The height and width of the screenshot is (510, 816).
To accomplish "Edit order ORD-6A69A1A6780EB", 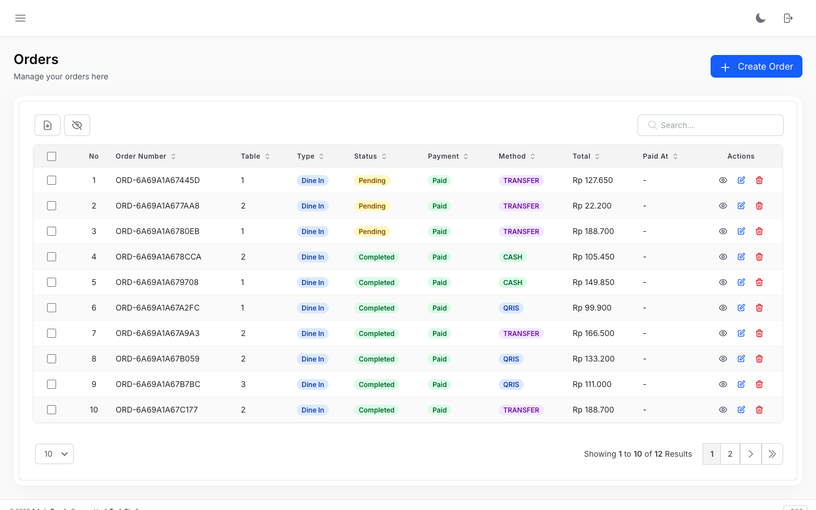I will [x=741, y=231].
